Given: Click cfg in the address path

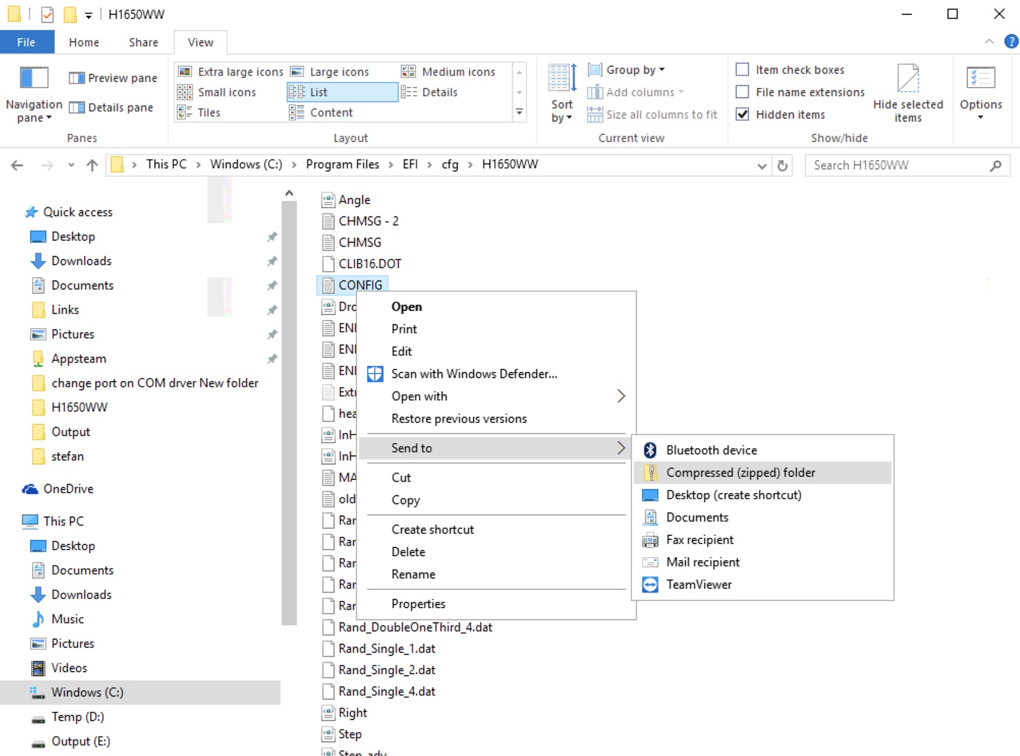Looking at the screenshot, I should (450, 164).
